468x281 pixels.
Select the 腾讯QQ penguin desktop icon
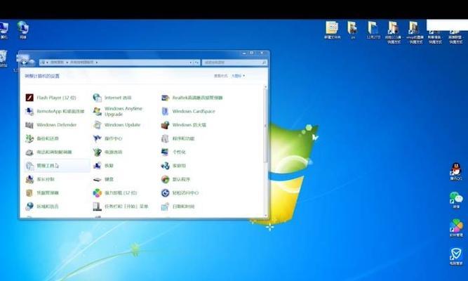pyautogui.click(x=456, y=171)
